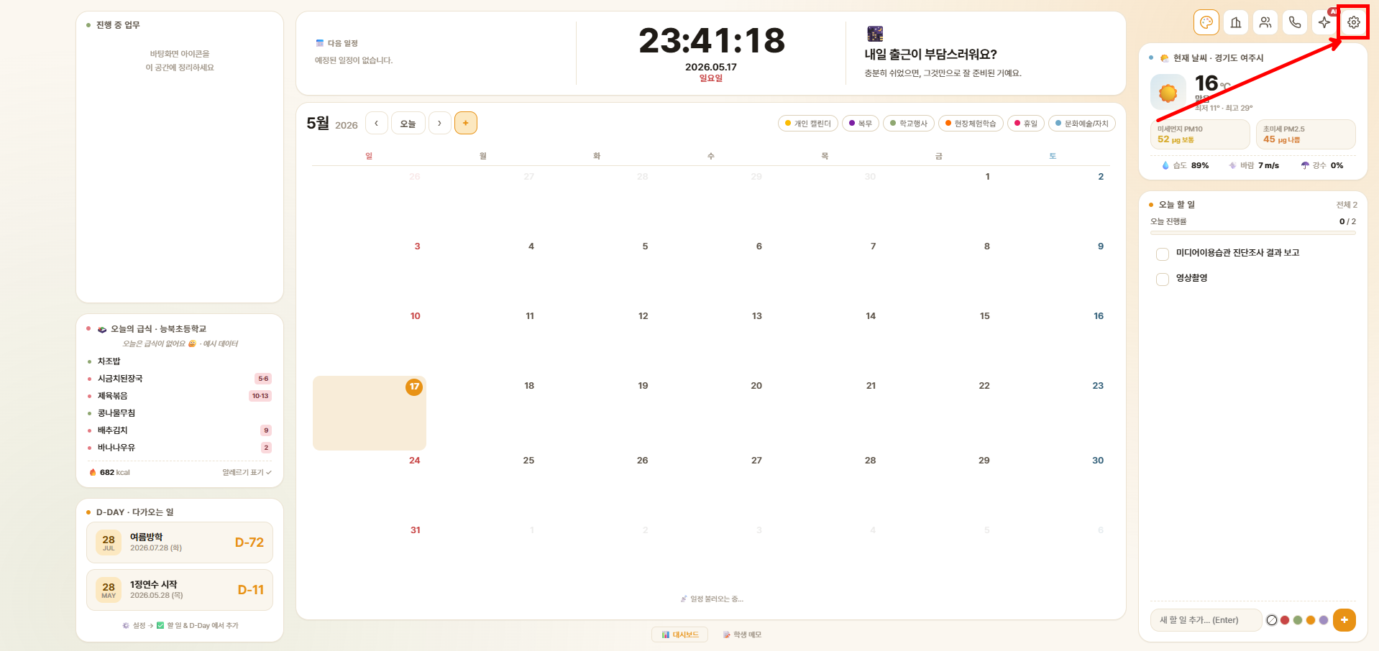Viewport: 1379px width, 651px height.
Task: Toggle the 복무 calendar filter
Action: pyautogui.click(x=861, y=124)
